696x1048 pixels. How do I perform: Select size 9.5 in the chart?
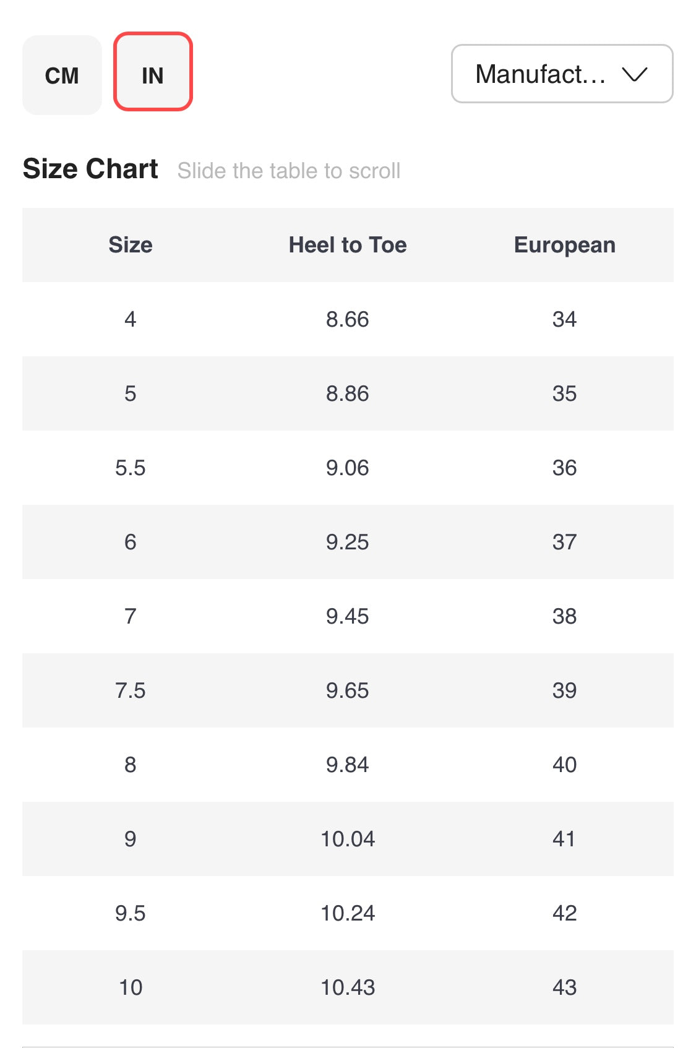[131, 913]
